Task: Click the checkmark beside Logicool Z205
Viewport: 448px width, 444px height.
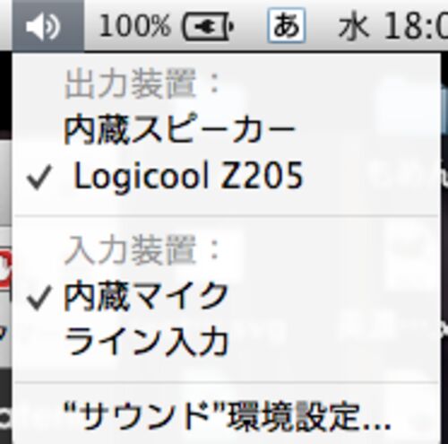Action: [x=39, y=178]
